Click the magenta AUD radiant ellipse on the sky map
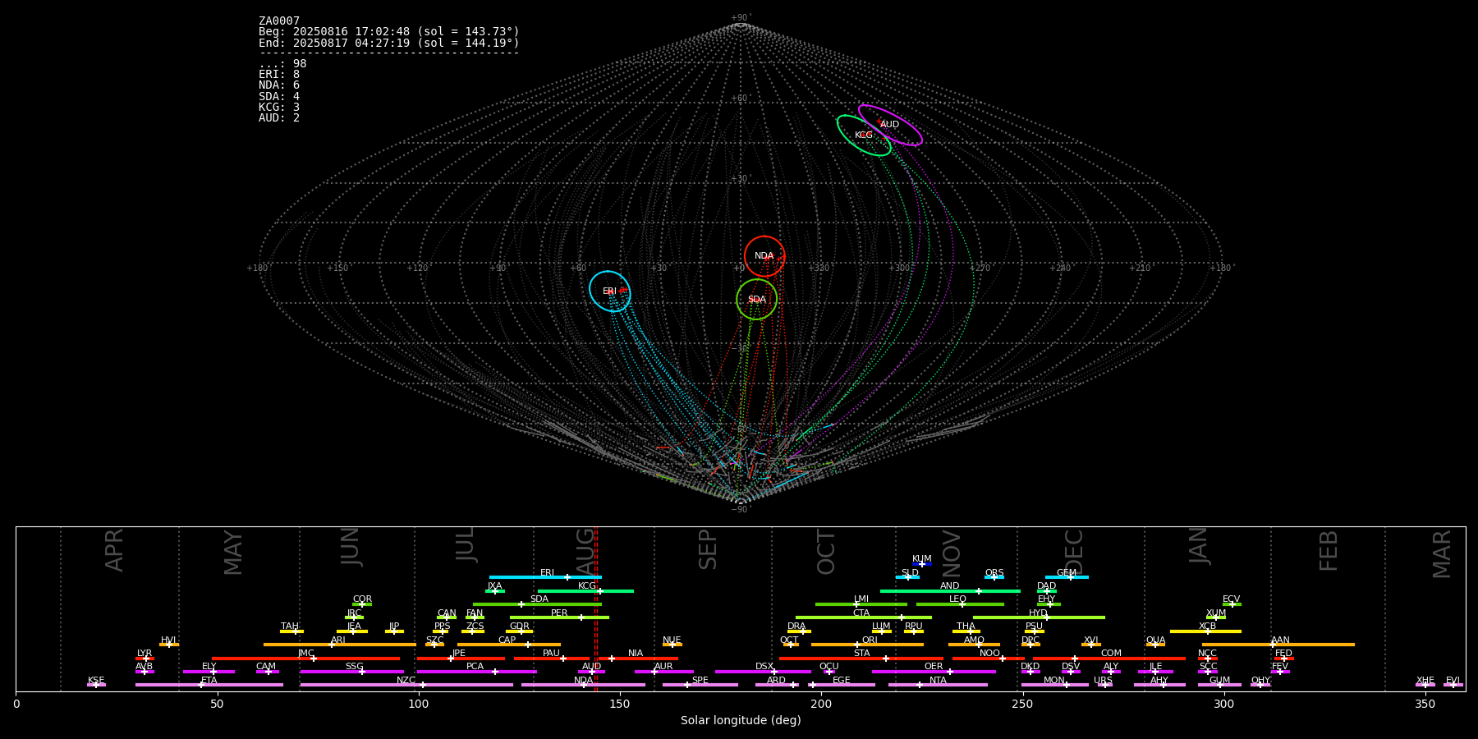1478x739 pixels. [890, 125]
